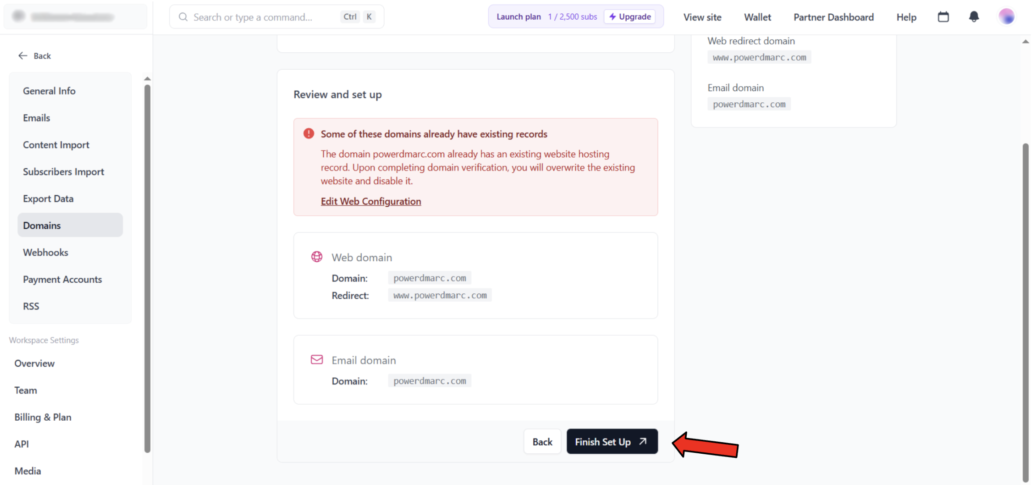Screen dimensions: 1036x485
Task: Click sidebar scroll-up arrow
Action: pyautogui.click(x=147, y=79)
